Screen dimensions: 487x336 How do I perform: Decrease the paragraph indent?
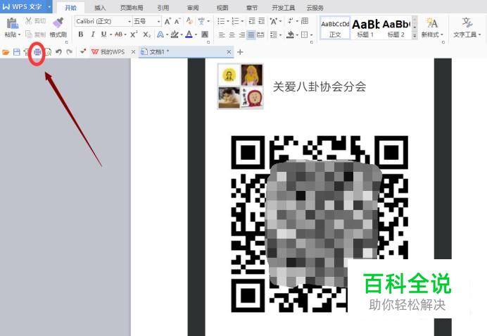pyautogui.click(x=252, y=21)
